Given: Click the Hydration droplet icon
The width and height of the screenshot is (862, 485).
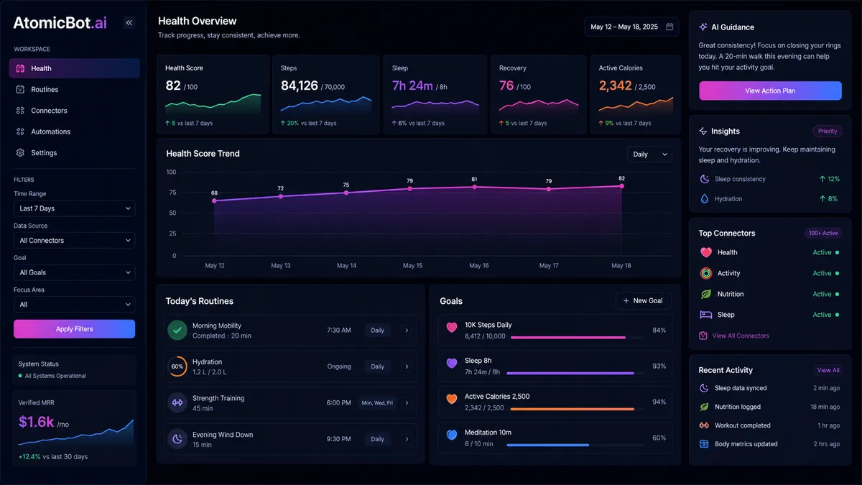Looking at the screenshot, I should 704,199.
